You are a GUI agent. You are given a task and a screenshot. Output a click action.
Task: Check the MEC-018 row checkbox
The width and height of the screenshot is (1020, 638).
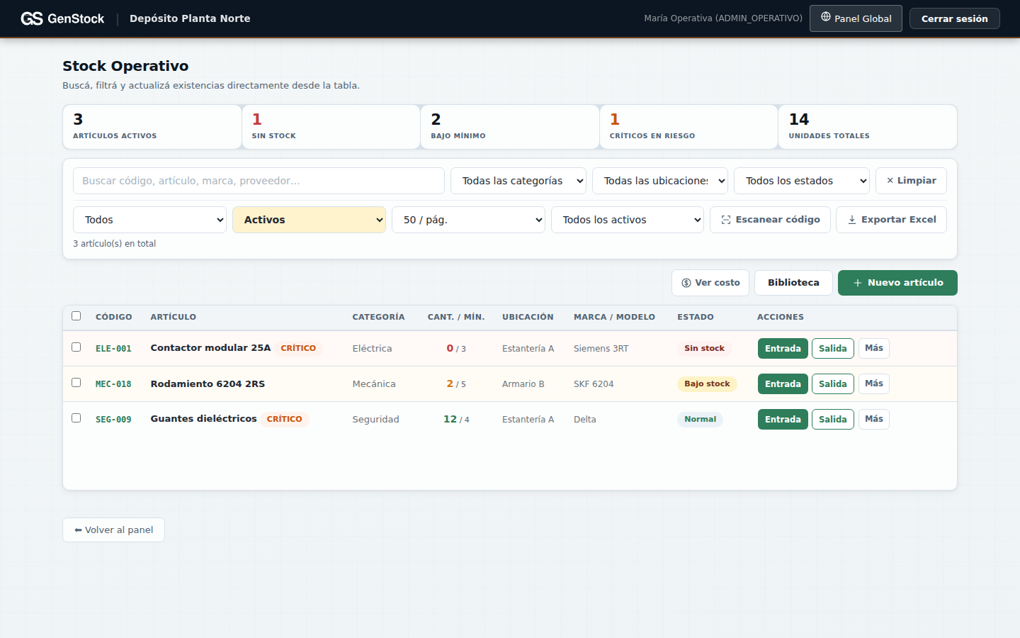[76, 383]
